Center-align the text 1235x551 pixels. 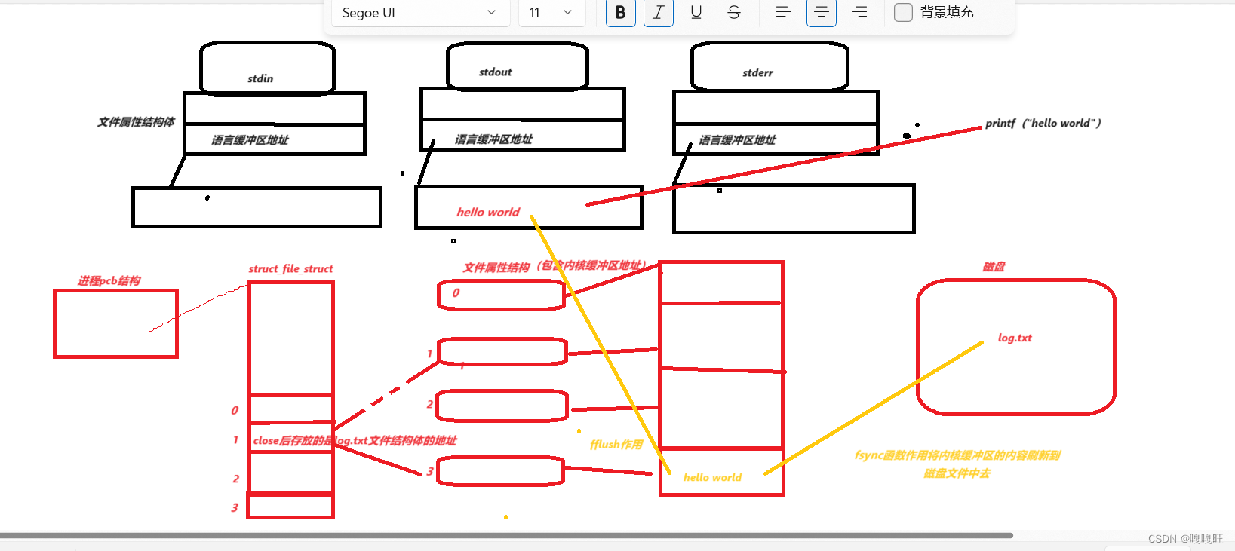821,12
